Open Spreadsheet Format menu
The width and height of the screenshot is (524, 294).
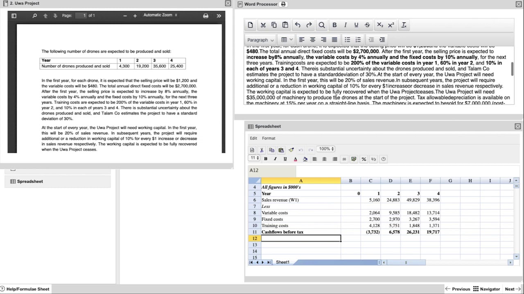(269, 138)
